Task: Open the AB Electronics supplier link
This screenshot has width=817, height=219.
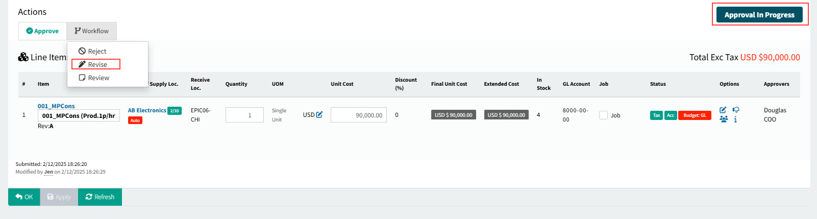Action: click(x=147, y=110)
